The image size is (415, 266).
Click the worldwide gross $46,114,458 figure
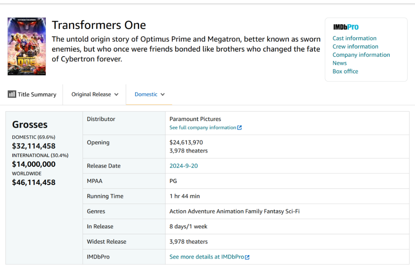click(x=34, y=182)
